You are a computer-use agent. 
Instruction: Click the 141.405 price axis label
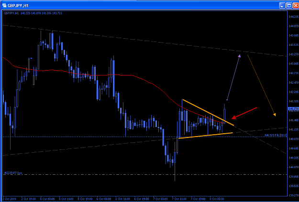tap(294, 120)
